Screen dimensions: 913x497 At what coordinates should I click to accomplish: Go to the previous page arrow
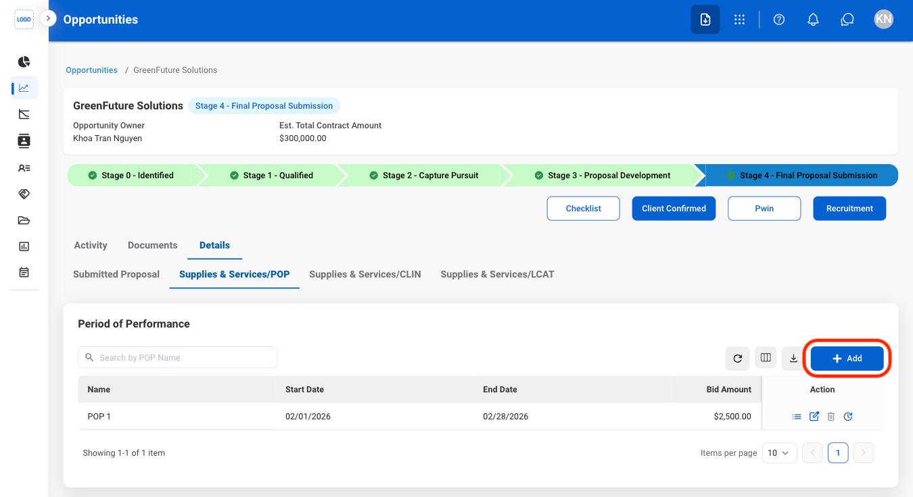coord(813,453)
